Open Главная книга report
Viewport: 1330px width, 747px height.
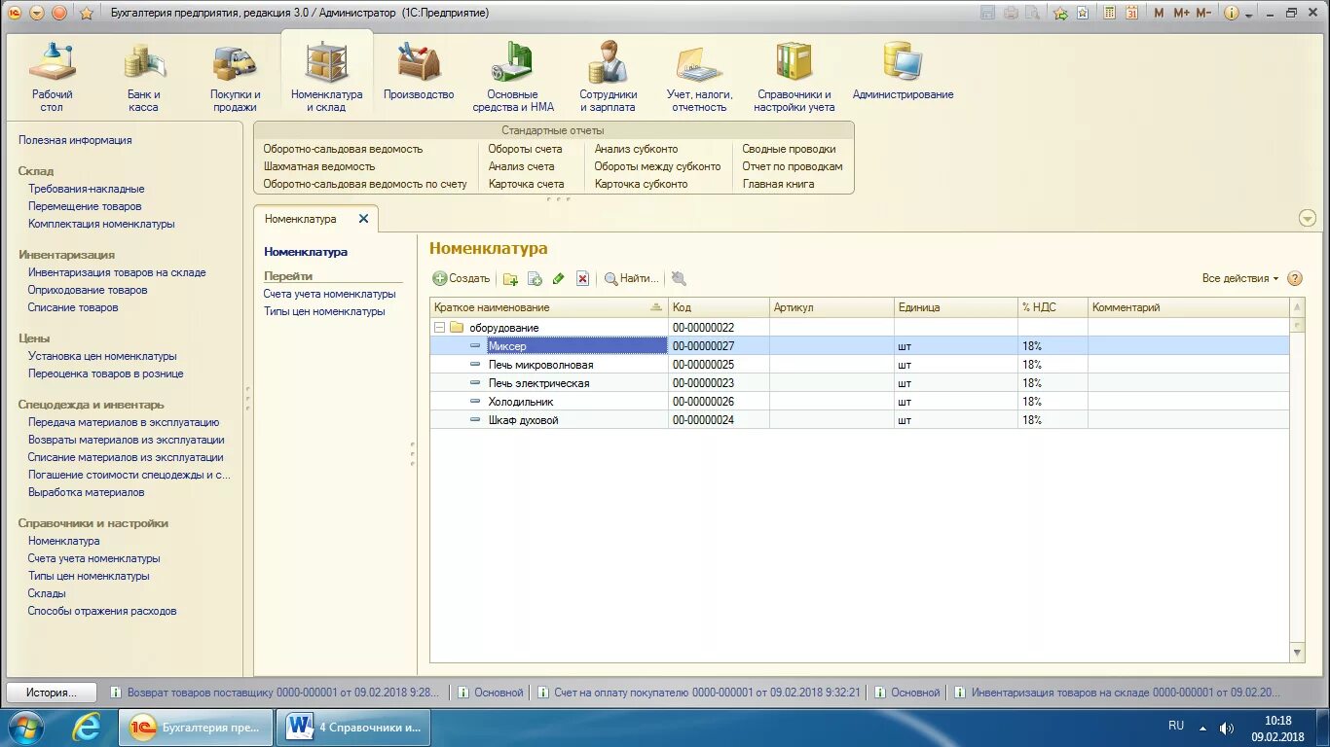[x=778, y=184]
